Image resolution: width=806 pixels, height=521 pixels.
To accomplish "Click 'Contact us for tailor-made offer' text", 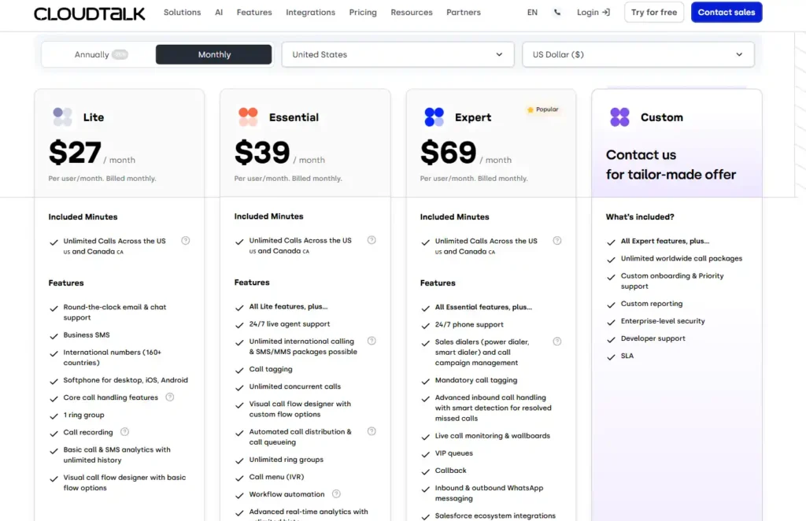I will point(671,164).
